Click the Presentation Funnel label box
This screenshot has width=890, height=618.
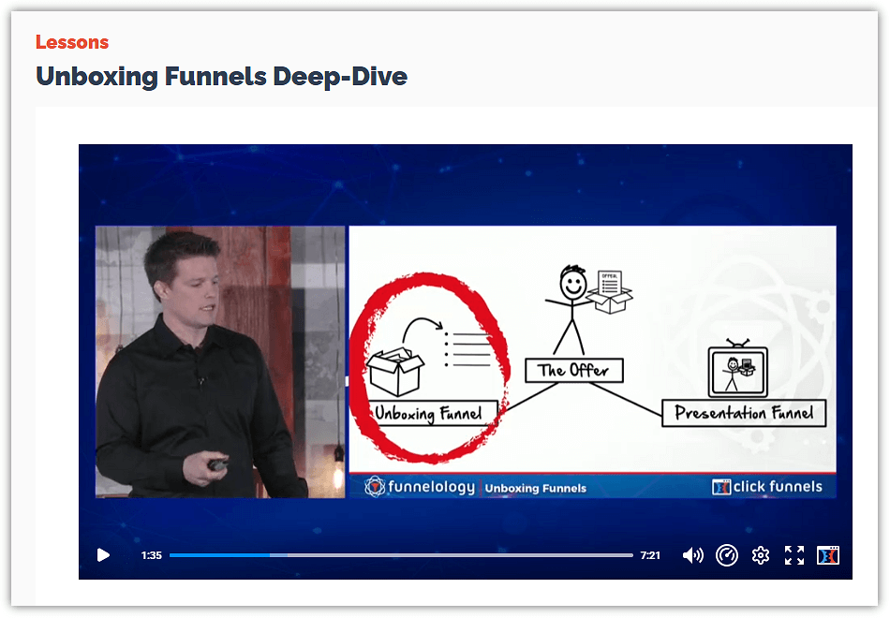click(x=744, y=413)
